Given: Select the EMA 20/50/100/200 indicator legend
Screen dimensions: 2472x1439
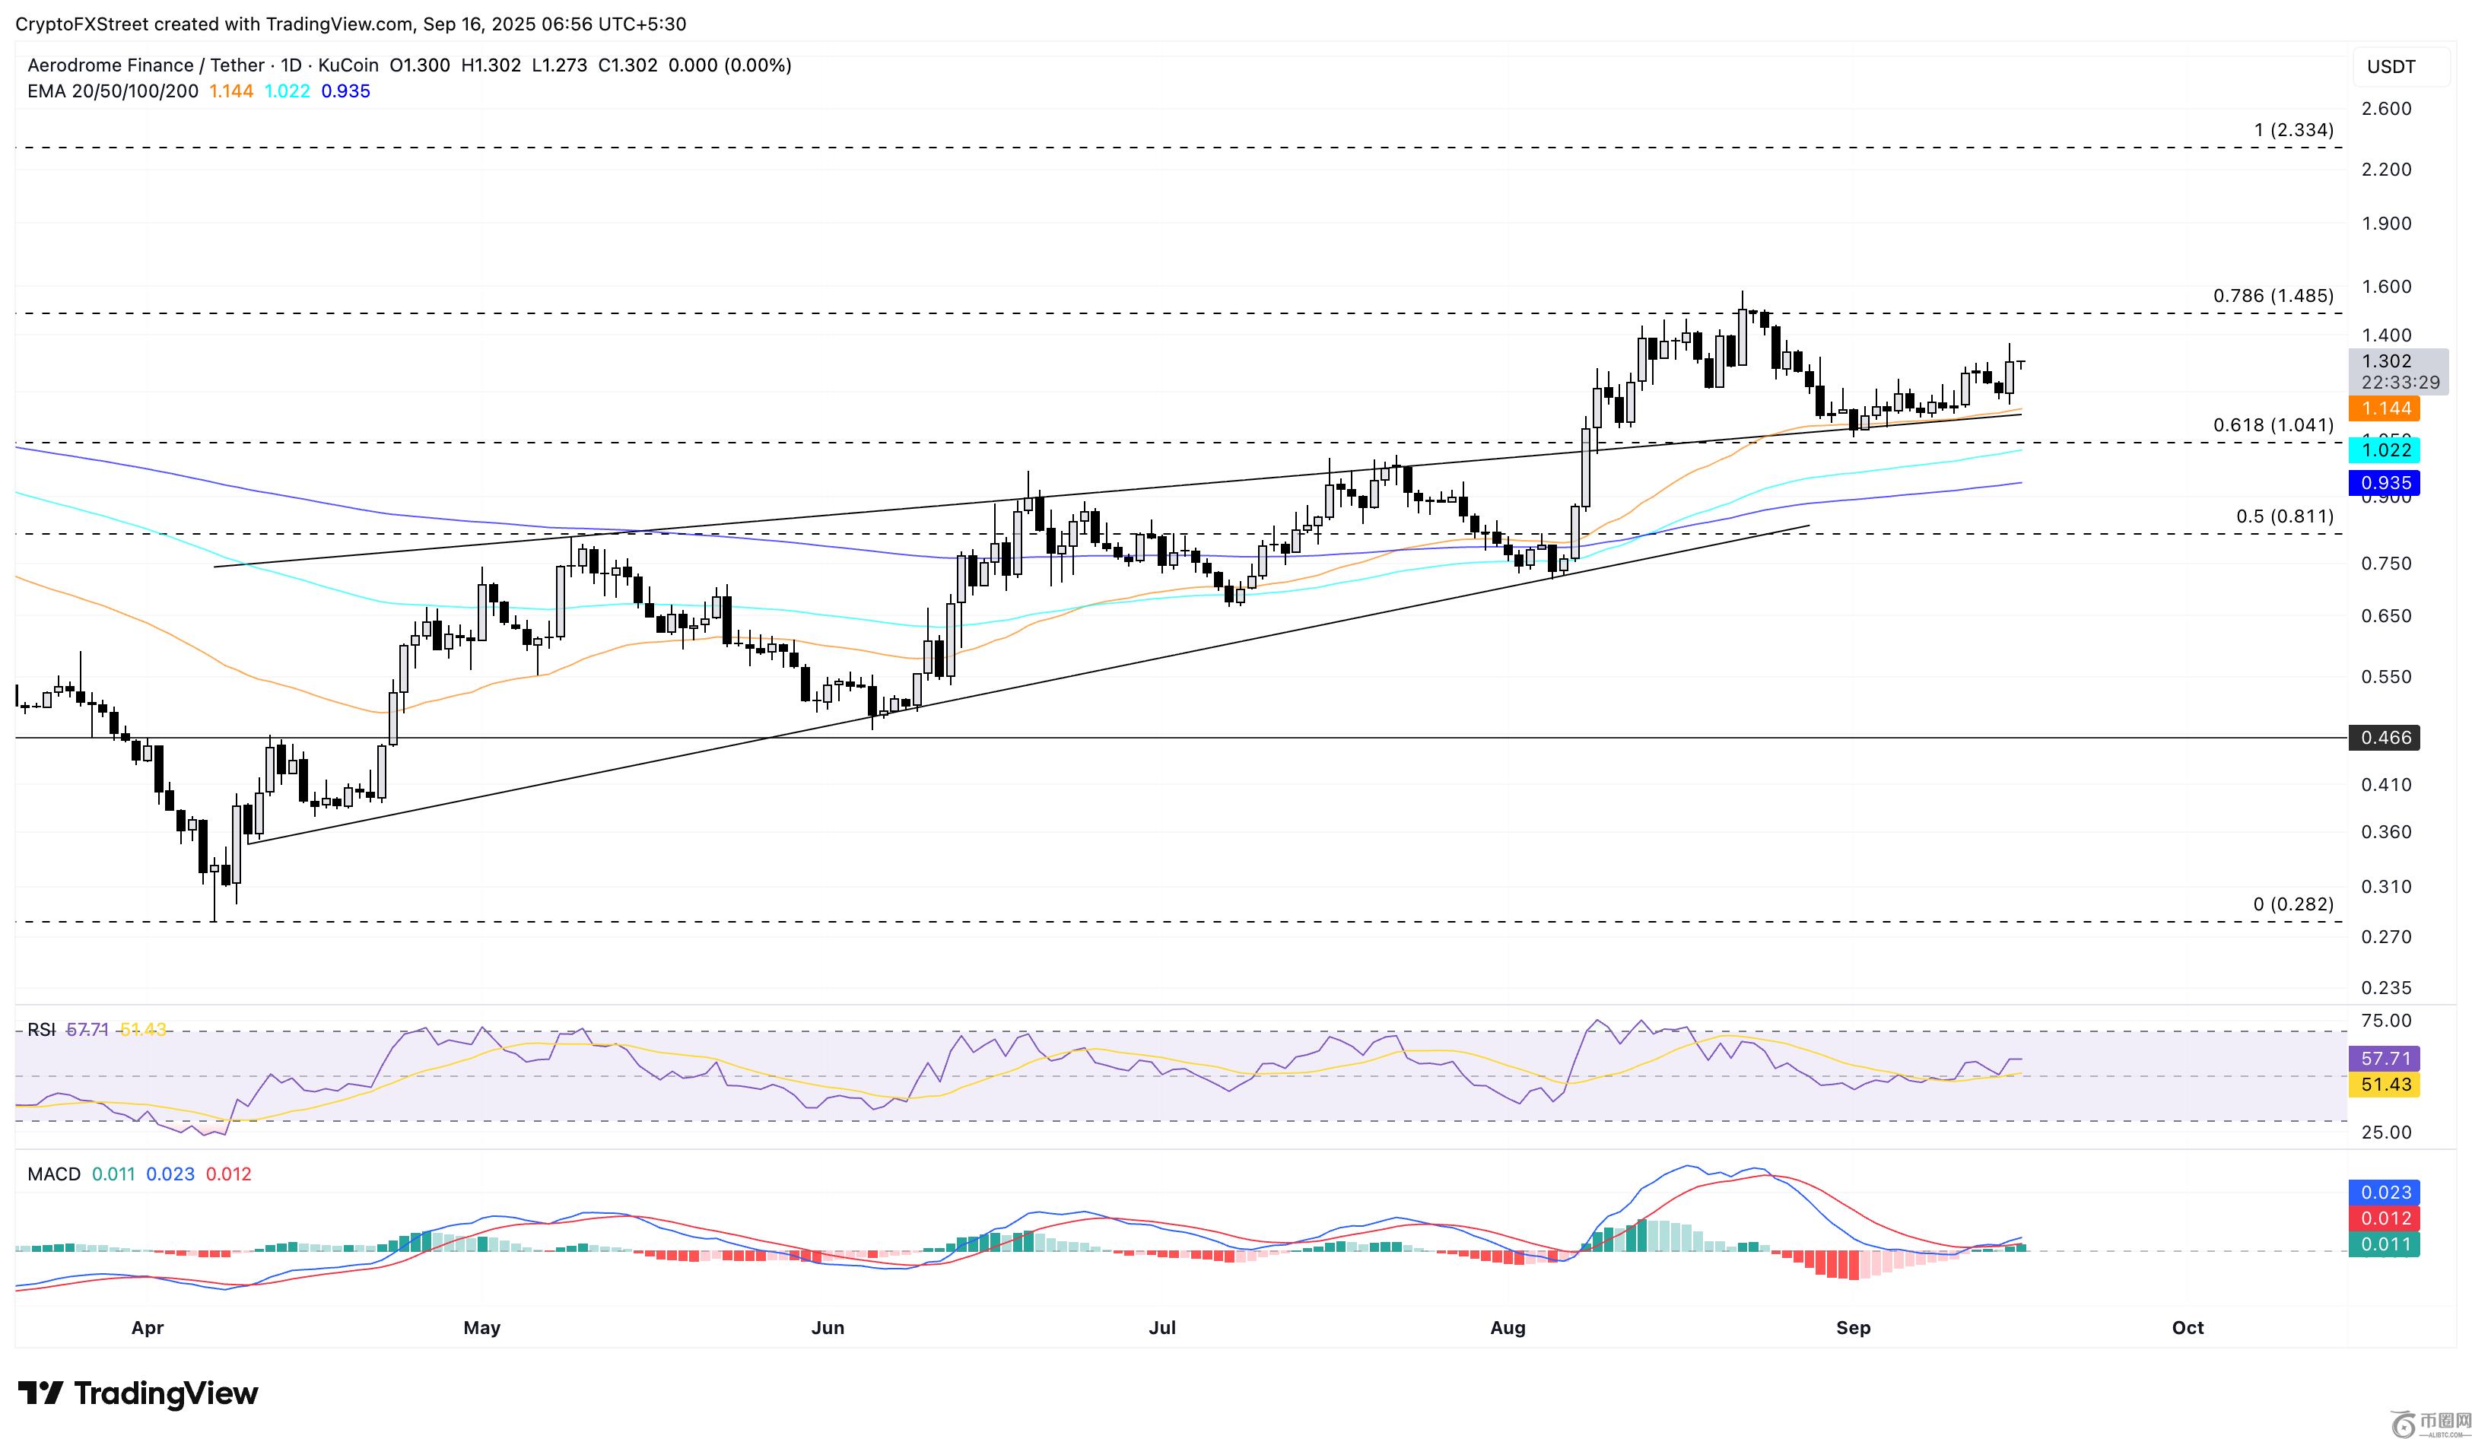Looking at the screenshot, I should pyautogui.click(x=113, y=91).
